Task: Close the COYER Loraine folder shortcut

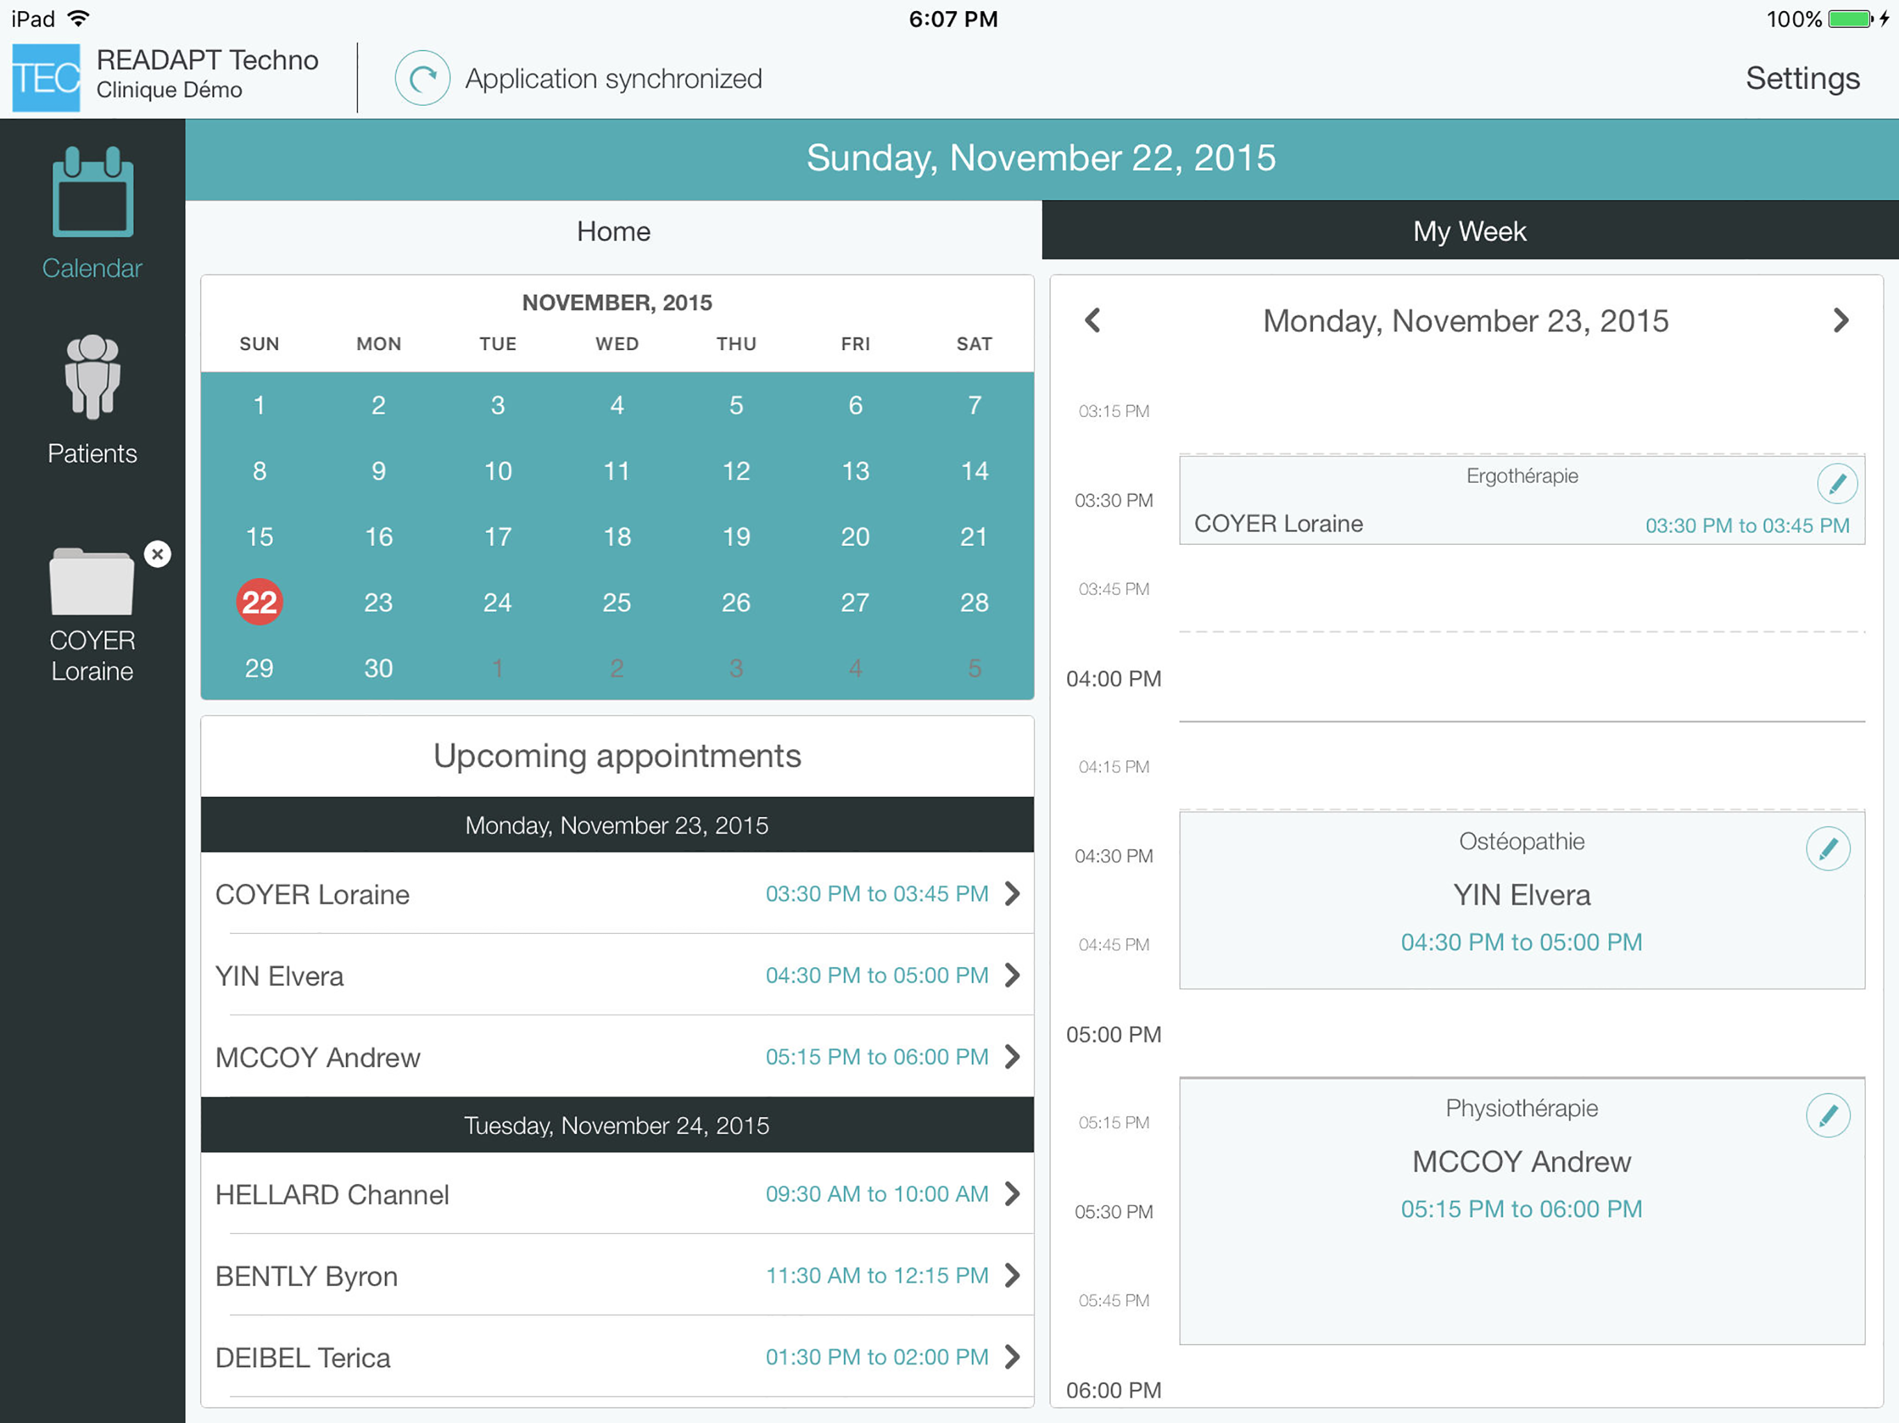Action: [157, 554]
